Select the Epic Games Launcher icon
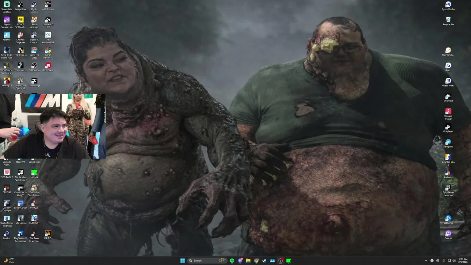Image resolution: width=471 pixels, height=265 pixels. (x=448, y=191)
